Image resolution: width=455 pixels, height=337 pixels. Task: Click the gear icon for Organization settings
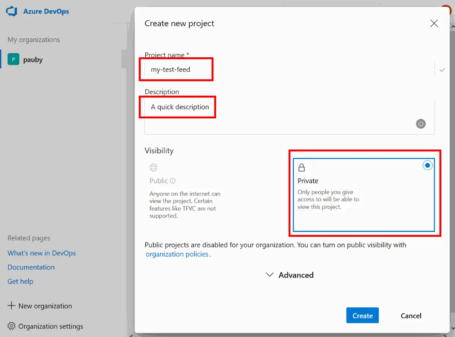click(x=11, y=326)
